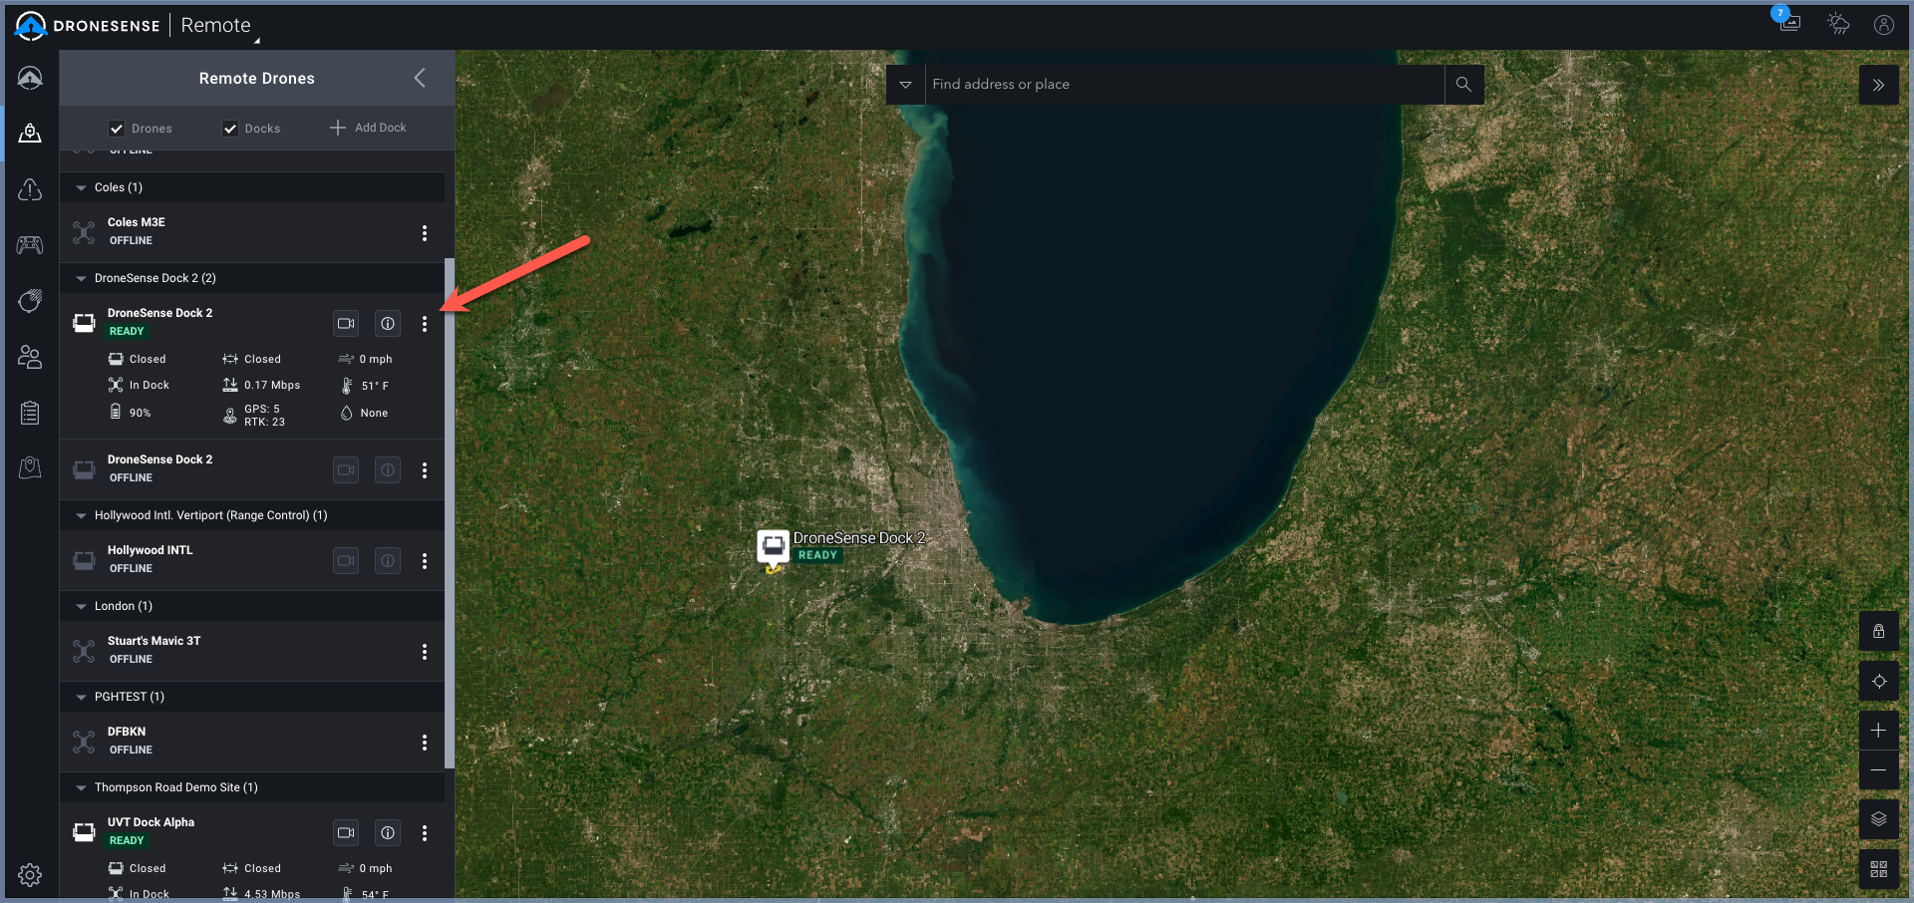Open info for ready DroneSense Dock 2

coord(388,323)
